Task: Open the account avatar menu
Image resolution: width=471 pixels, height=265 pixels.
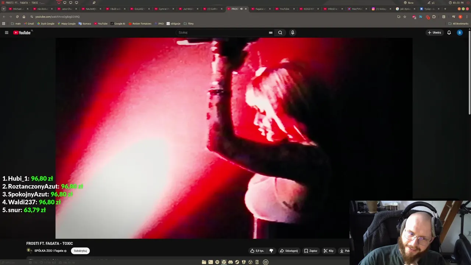Action: (x=459, y=33)
